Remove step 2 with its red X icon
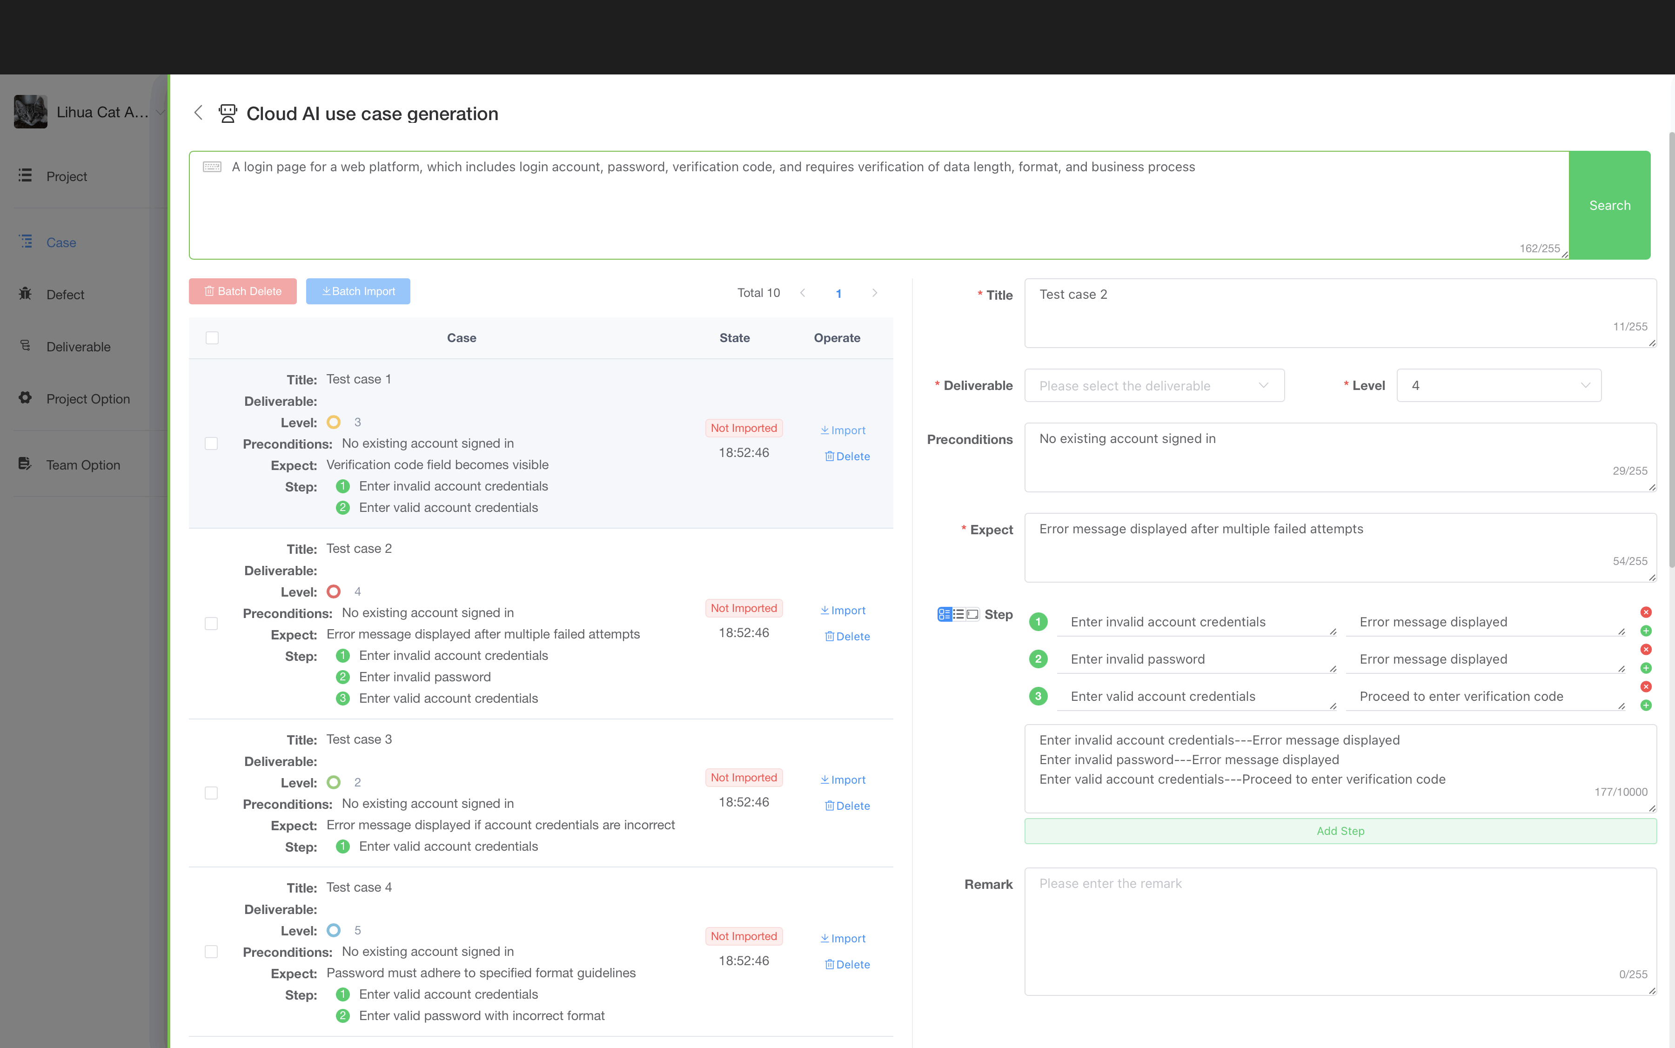Viewport: 1675px width, 1048px height. pyautogui.click(x=1646, y=650)
